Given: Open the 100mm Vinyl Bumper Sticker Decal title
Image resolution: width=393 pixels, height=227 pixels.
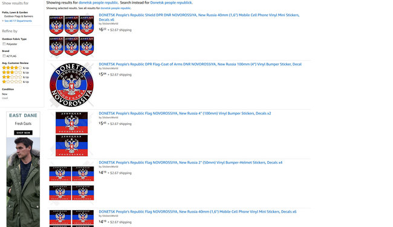Looking at the screenshot, I should [x=200, y=65].
